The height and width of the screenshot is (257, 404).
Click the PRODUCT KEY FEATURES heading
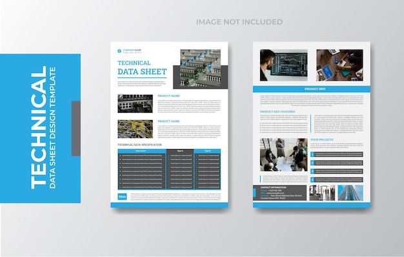click(278, 112)
